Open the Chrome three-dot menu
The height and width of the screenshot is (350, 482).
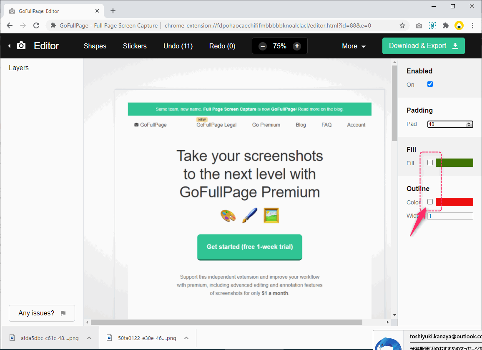(472, 26)
